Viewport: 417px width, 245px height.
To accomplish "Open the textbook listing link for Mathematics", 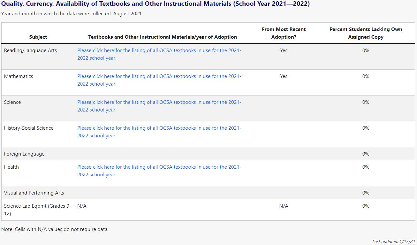I will [x=159, y=76].
